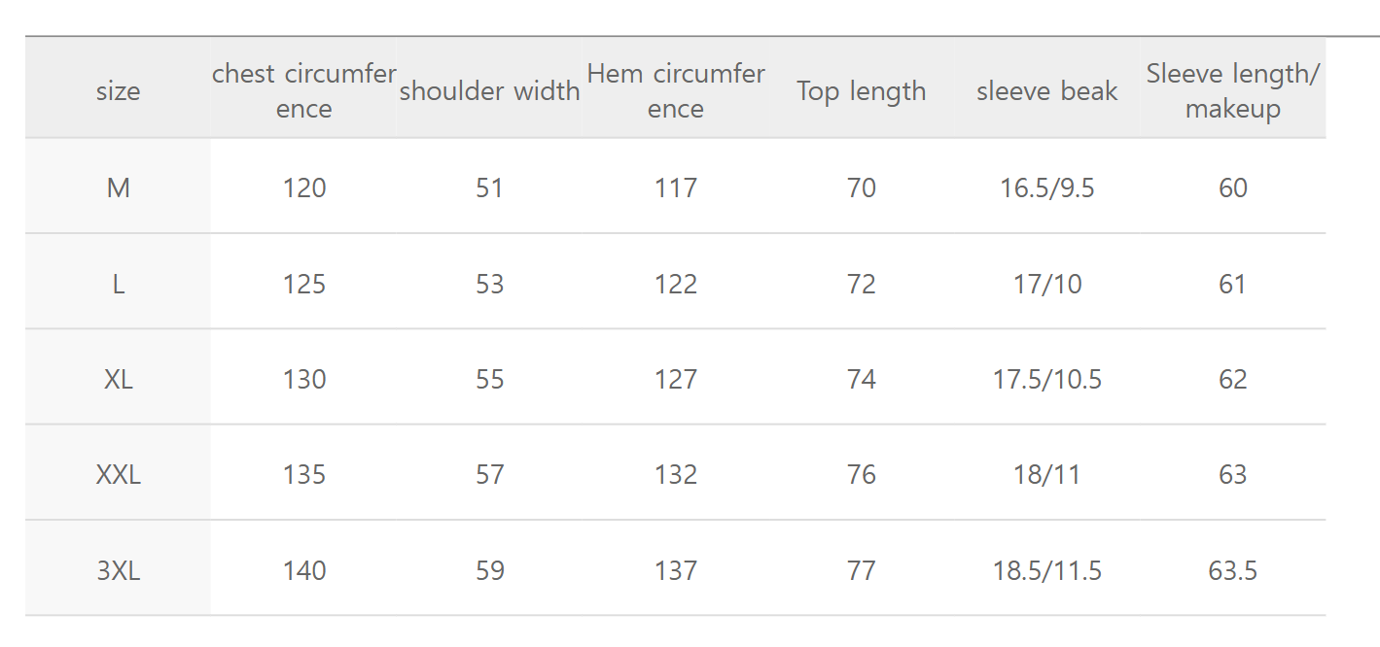Click sleeve beak value 18.5/11.5
Image resolution: width=1380 pixels, height=647 pixels.
point(1047,570)
